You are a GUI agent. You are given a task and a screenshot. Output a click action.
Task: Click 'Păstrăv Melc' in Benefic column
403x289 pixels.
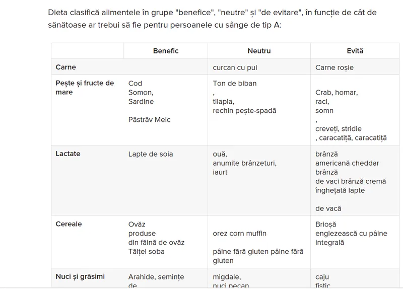149,120
